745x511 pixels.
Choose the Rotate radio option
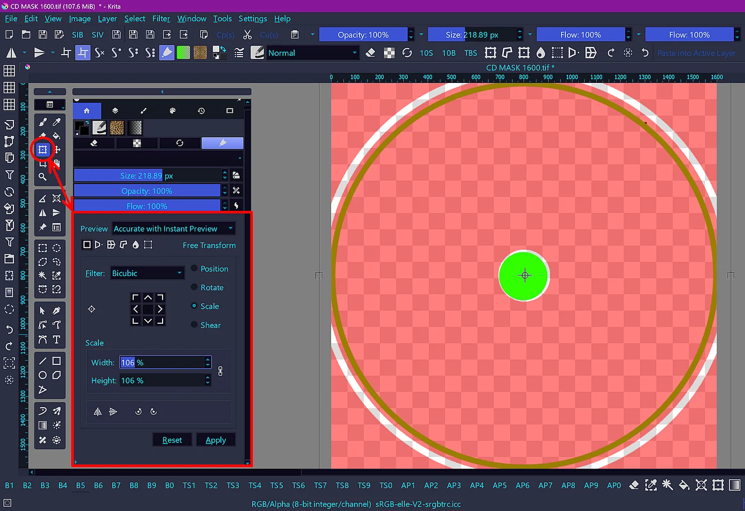point(195,287)
